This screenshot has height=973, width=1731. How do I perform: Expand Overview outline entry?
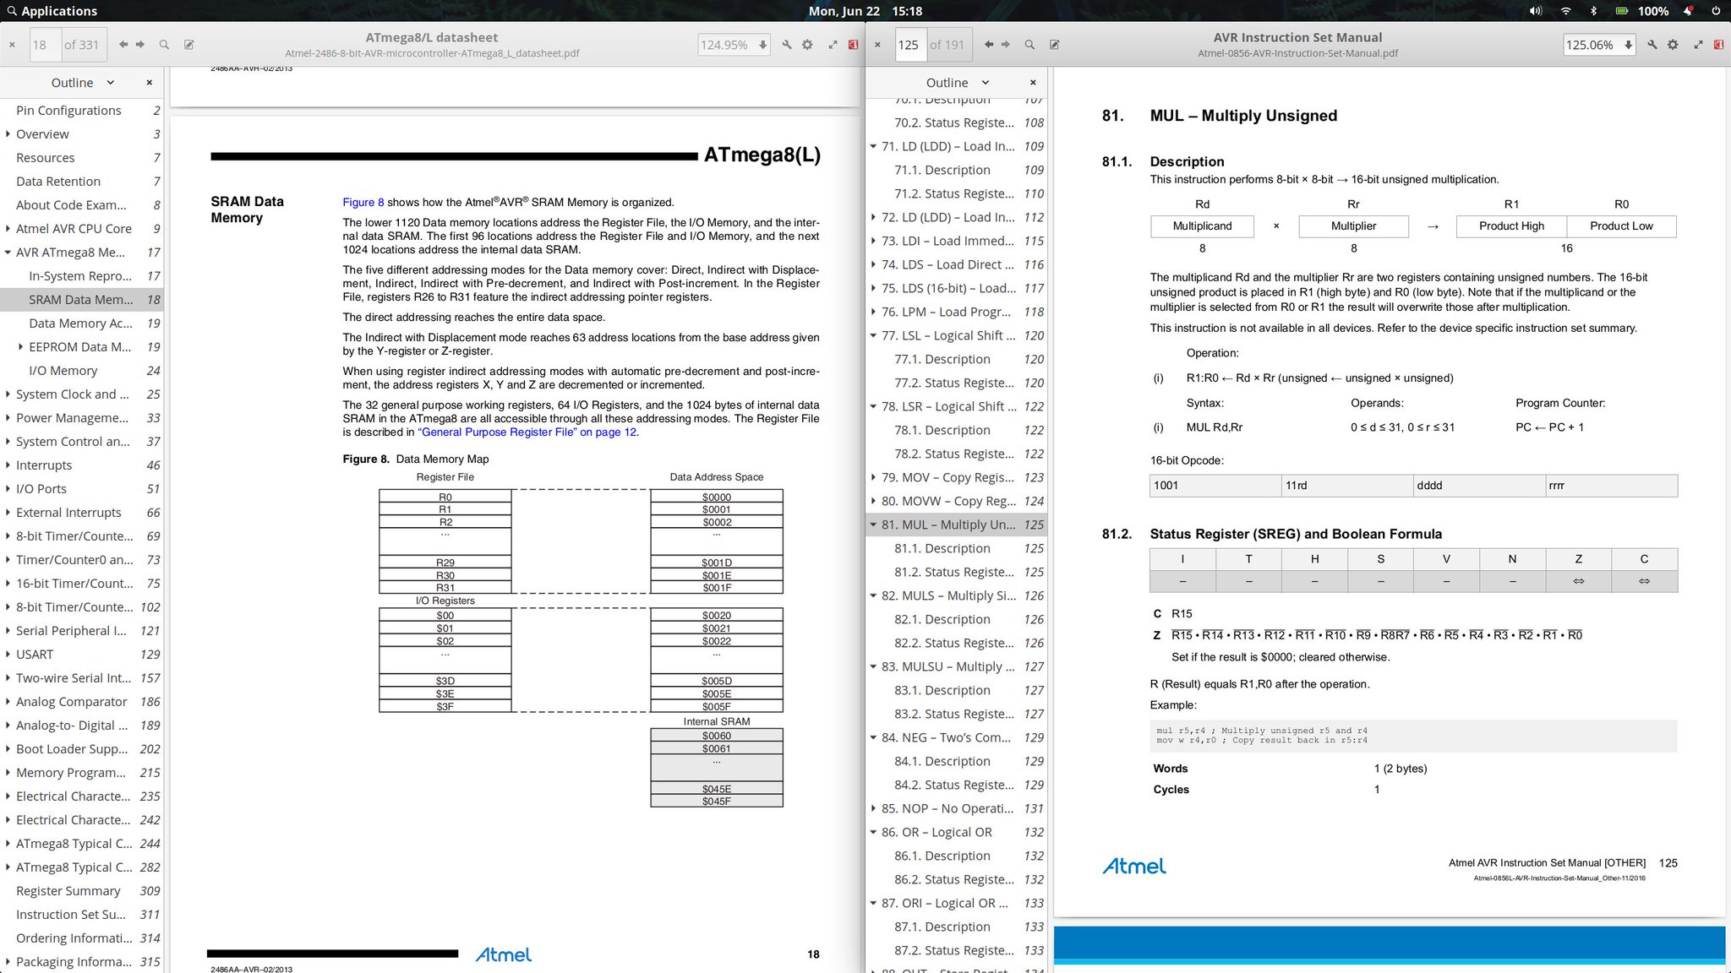point(8,134)
